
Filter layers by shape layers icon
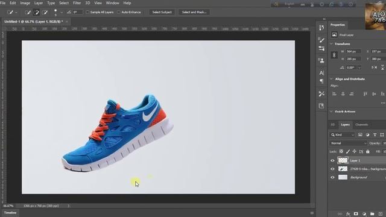pos(382,135)
